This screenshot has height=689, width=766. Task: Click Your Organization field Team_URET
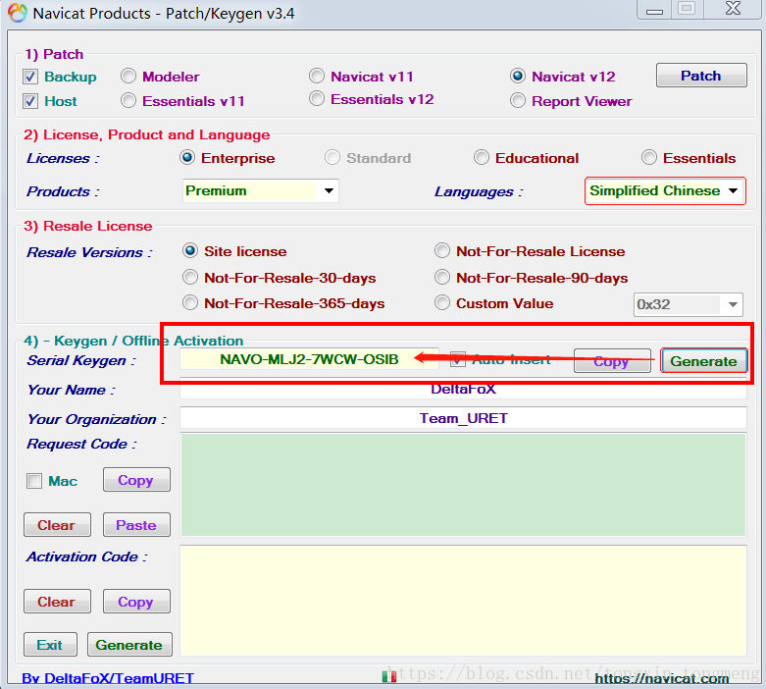pyautogui.click(x=463, y=418)
